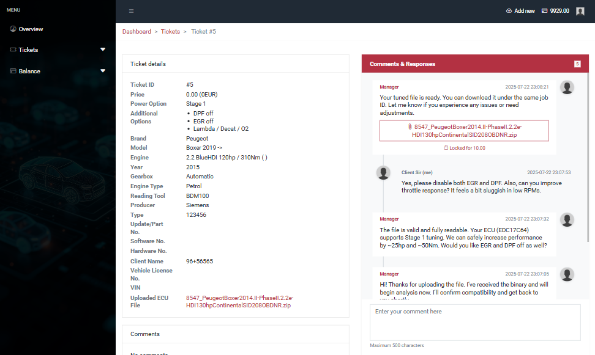This screenshot has width=595, height=355.
Task: Click the top Manager avatar in comments
Action: tap(567, 87)
